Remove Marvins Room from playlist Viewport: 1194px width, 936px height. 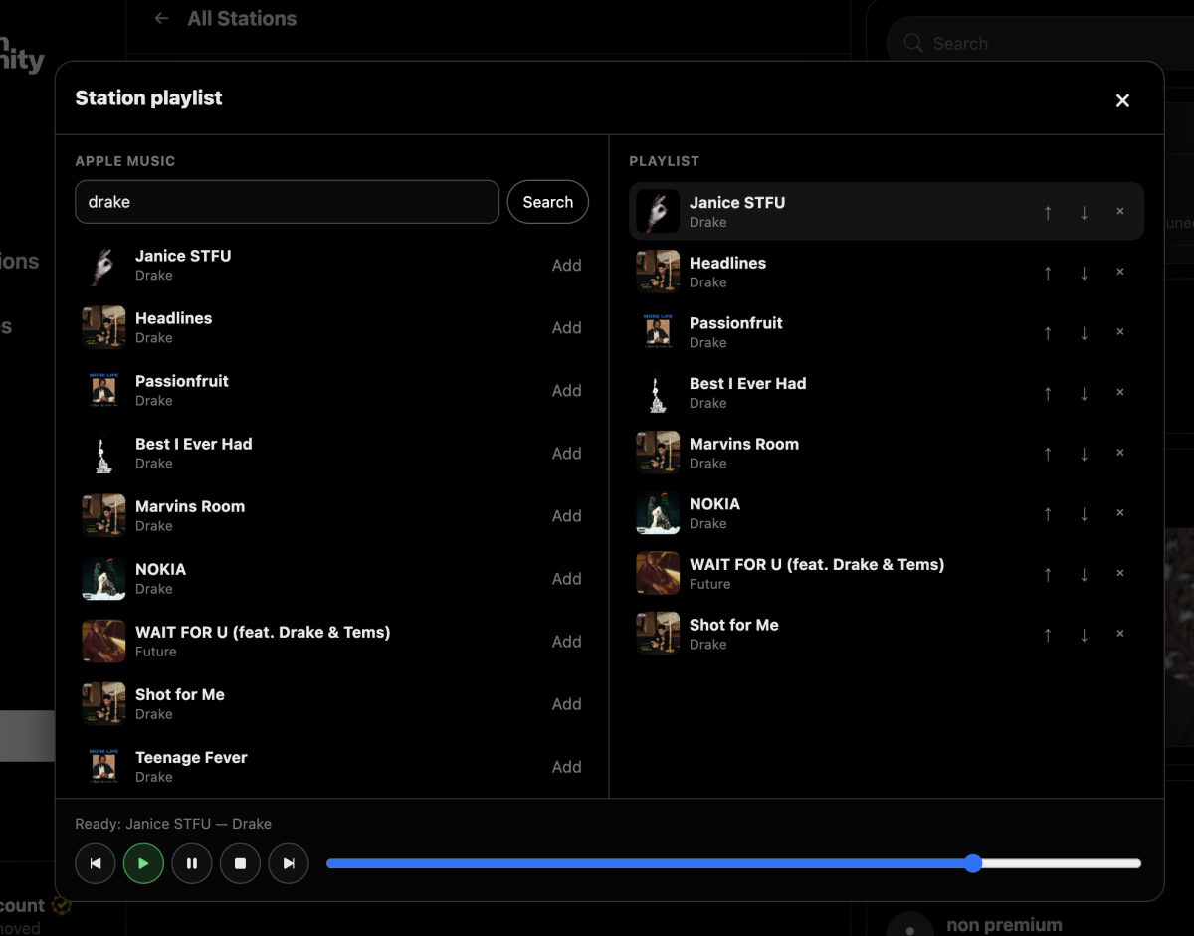(1119, 454)
